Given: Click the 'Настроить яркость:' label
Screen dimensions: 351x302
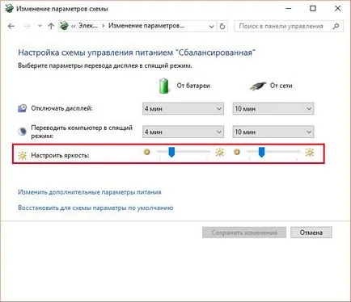Looking at the screenshot, I should (60, 155).
